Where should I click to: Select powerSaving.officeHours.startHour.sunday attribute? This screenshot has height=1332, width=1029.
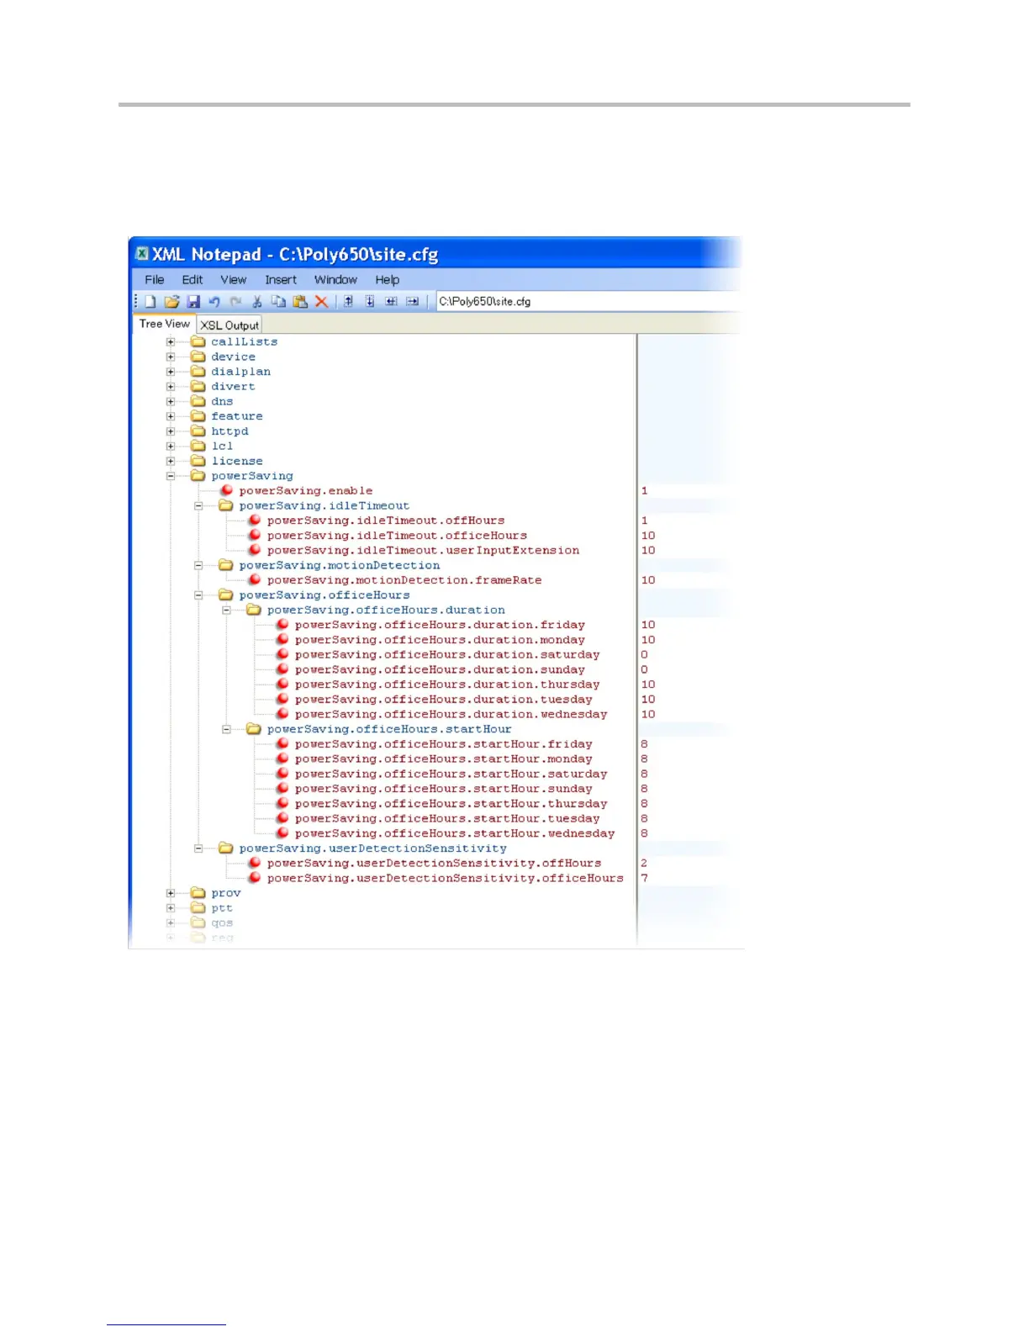point(443,789)
